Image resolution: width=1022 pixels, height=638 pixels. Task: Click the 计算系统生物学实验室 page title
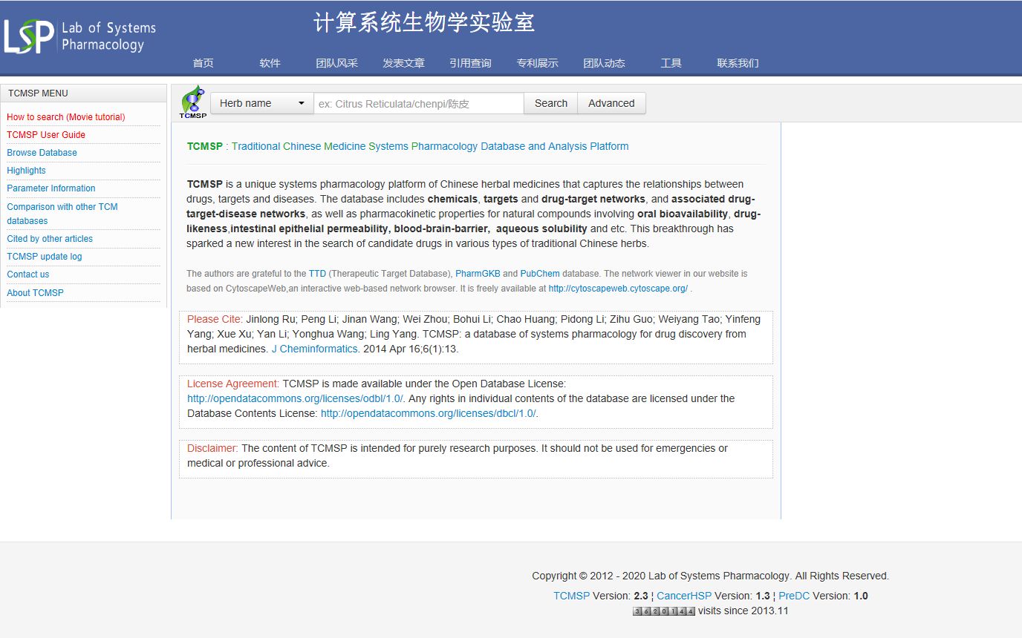(x=424, y=22)
